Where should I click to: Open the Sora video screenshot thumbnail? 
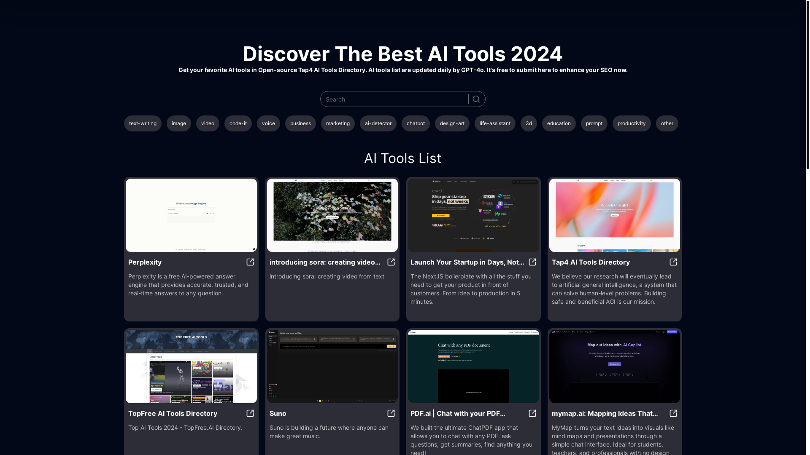point(332,215)
